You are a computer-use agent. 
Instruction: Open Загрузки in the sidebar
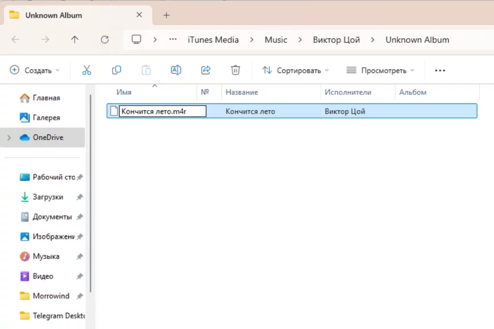click(47, 197)
